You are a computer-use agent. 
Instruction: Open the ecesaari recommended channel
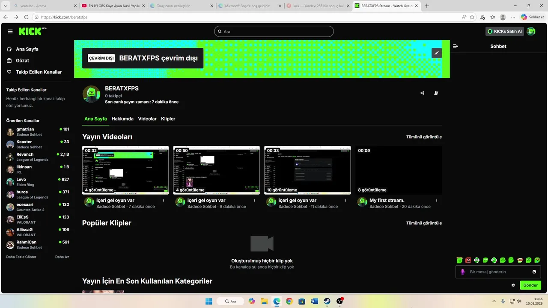coord(38,207)
